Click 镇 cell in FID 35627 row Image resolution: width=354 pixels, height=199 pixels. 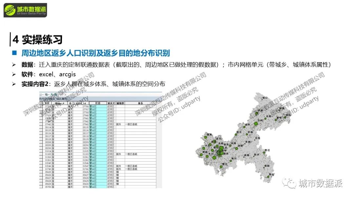tap(120, 178)
